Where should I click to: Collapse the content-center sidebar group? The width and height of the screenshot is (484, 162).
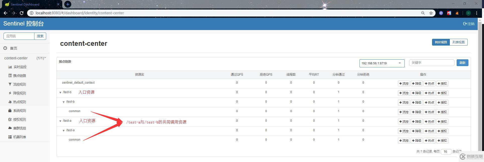[x=25, y=58]
